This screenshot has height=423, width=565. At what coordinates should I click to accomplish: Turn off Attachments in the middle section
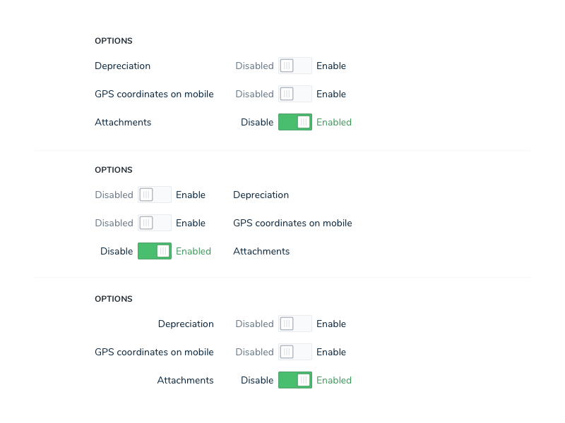coord(154,251)
